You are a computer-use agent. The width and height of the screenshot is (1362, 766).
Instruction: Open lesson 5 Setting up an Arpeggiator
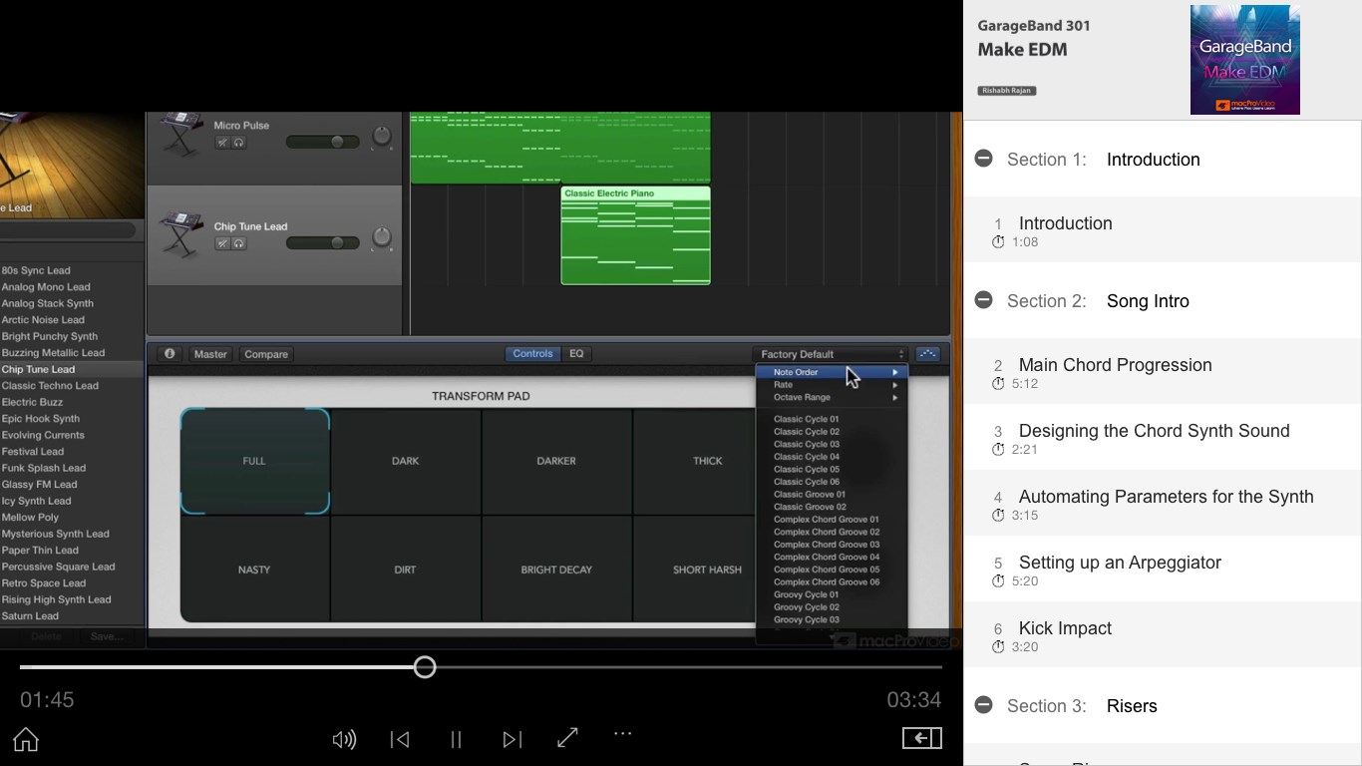[1119, 563]
